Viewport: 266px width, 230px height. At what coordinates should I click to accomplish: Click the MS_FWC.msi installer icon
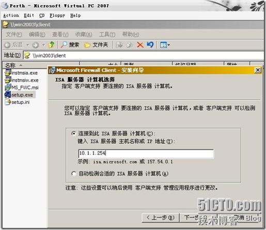8,87
